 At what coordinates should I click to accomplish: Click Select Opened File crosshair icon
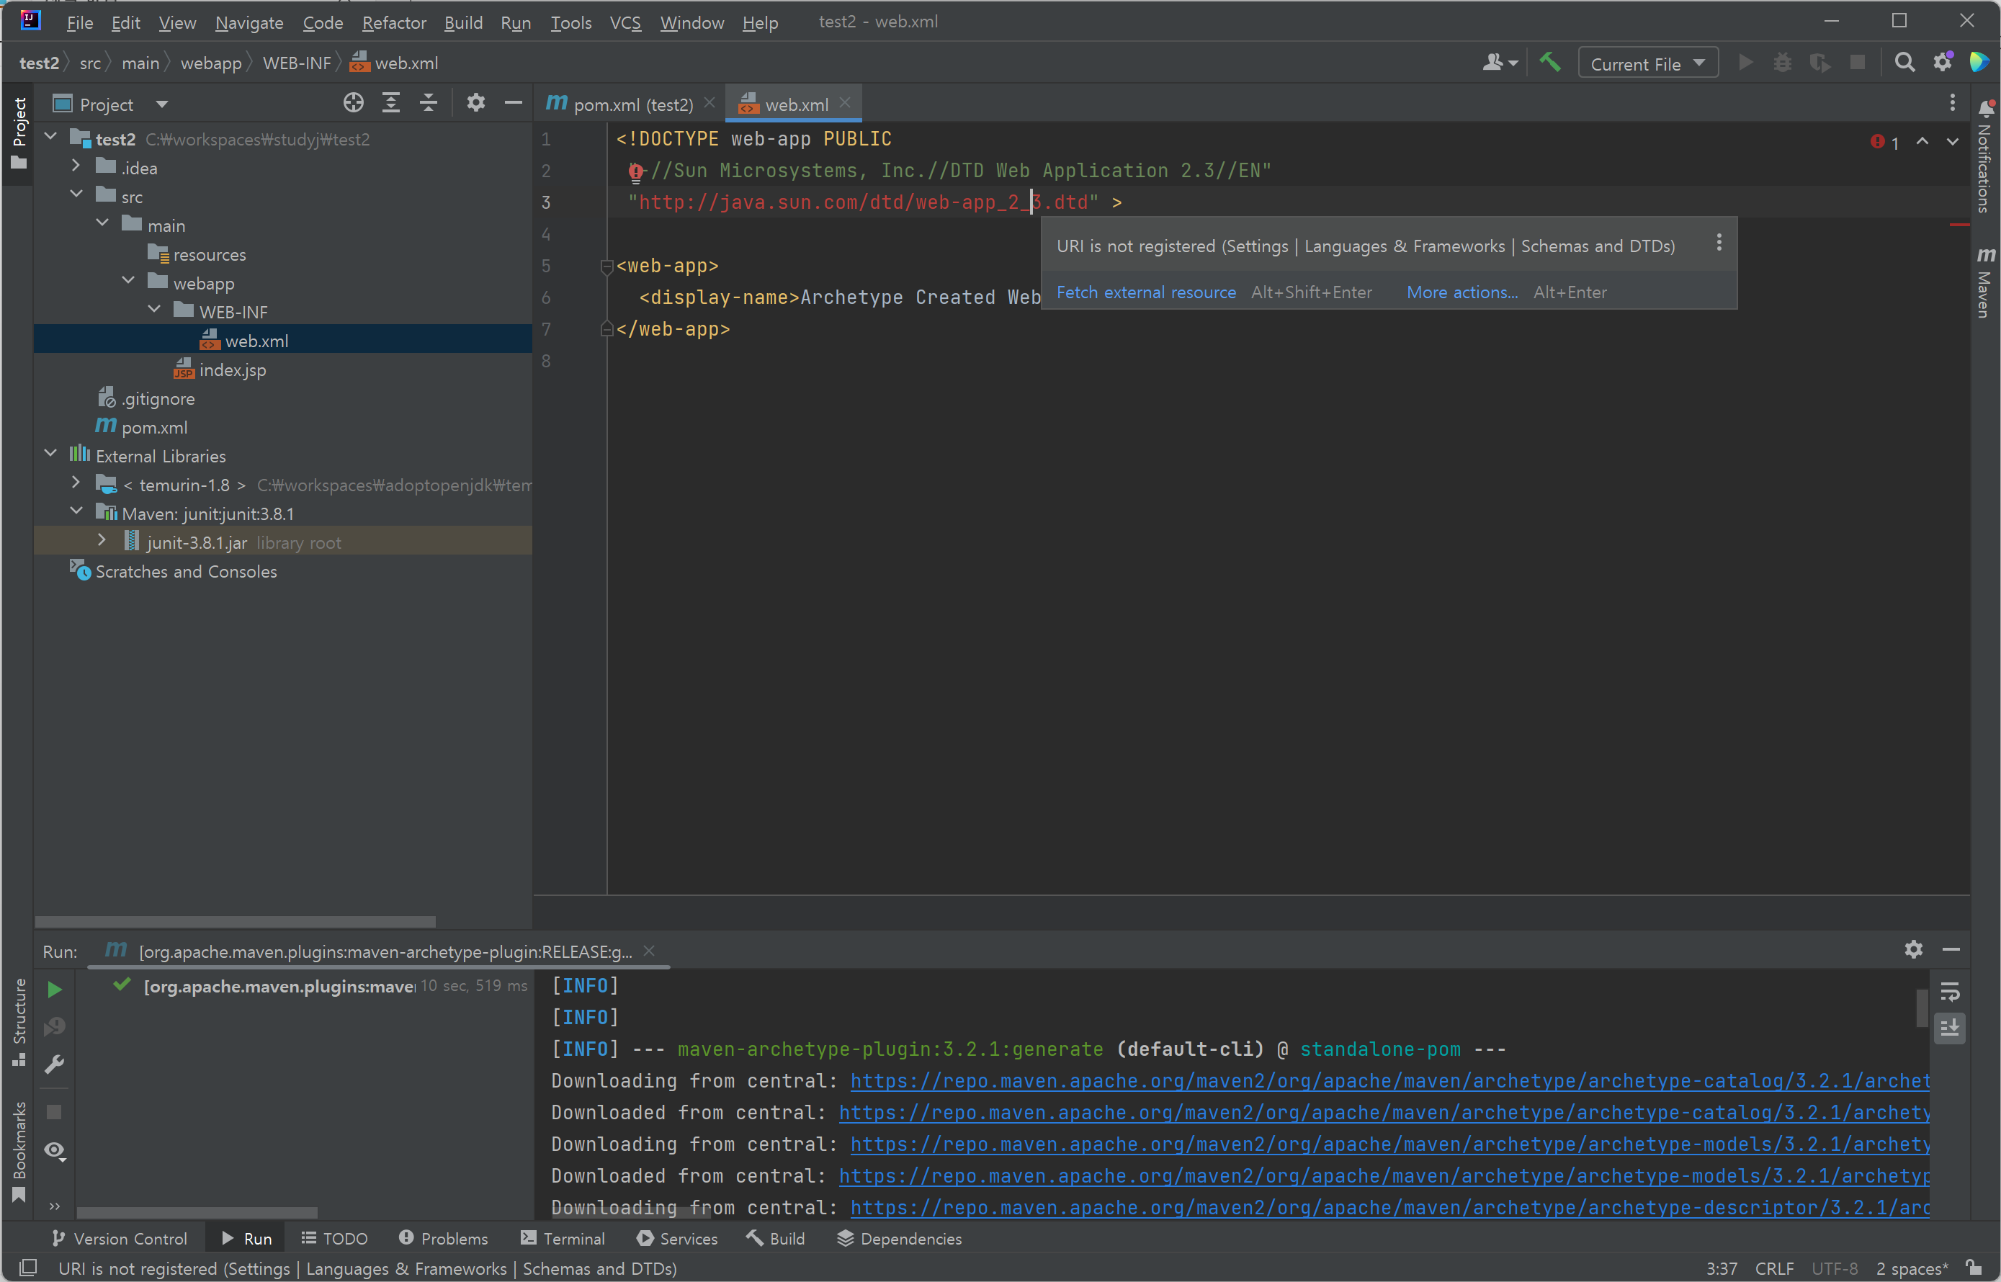pyautogui.click(x=353, y=103)
